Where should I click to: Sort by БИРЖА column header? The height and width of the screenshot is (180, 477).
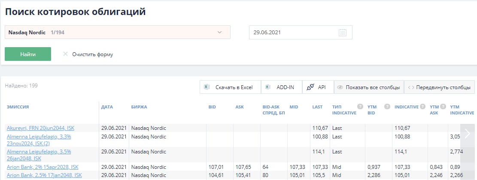point(139,107)
